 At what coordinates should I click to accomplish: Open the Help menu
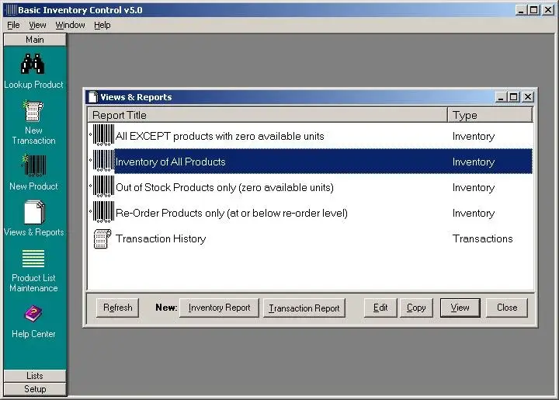(102, 25)
